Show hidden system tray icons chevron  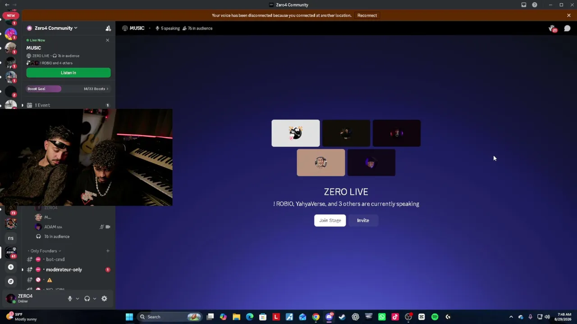click(x=511, y=317)
